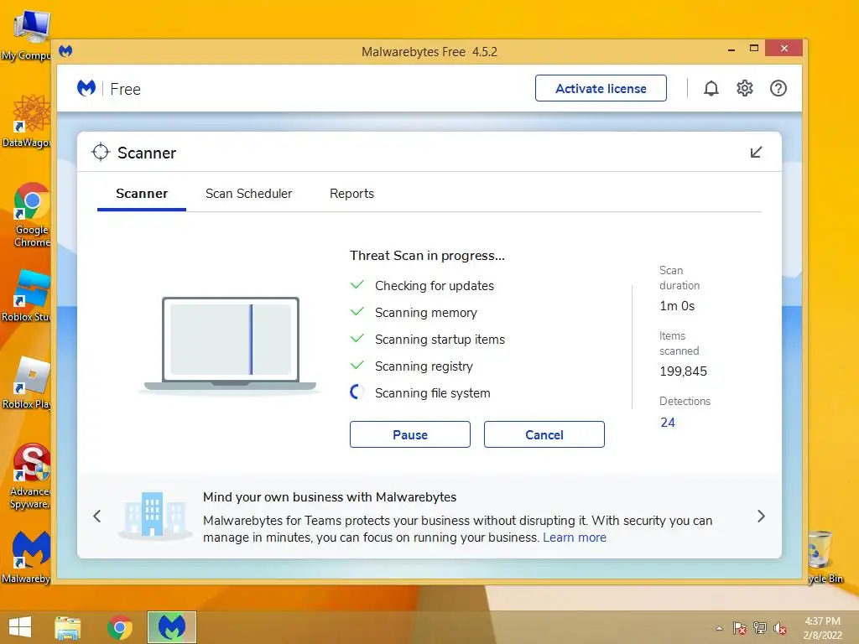
Task: Open File Explorer from the taskbar
Action: click(67, 627)
